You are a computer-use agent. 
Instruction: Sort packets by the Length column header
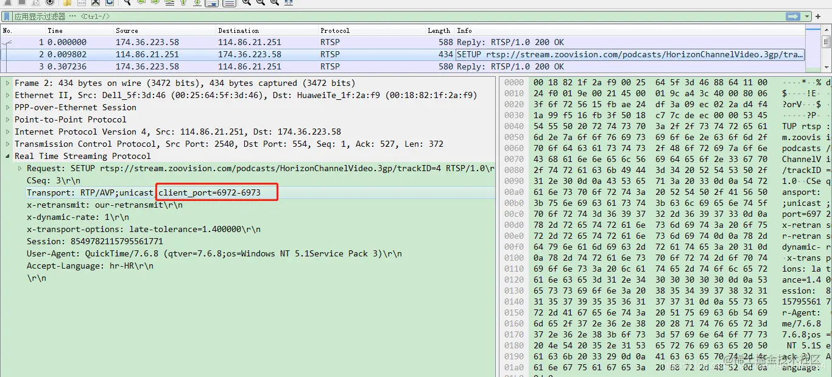439,30
